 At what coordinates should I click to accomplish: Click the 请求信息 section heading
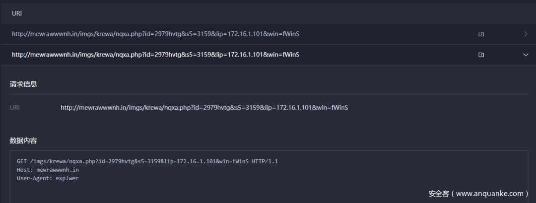[x=23, y=84]
